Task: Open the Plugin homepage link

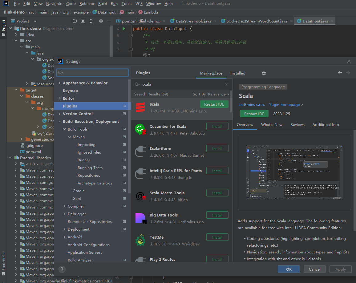Action: [285, 105]
